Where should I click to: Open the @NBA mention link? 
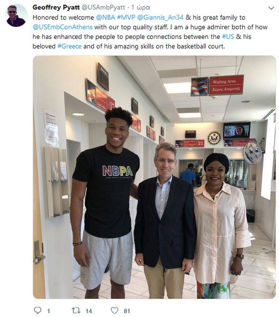[106, 17]
